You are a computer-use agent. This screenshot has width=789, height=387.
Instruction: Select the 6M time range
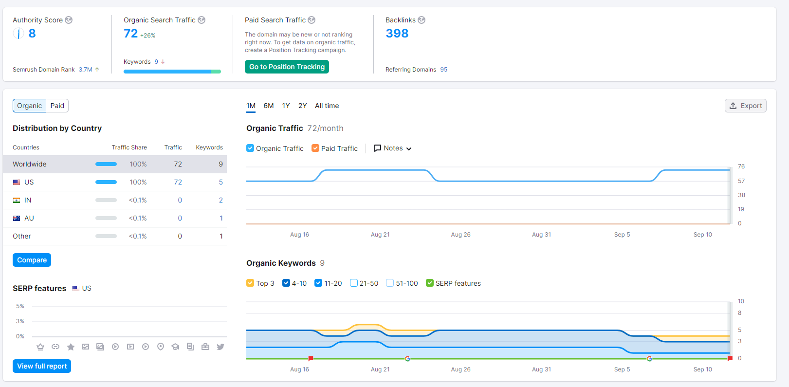(x=269, y=106)
